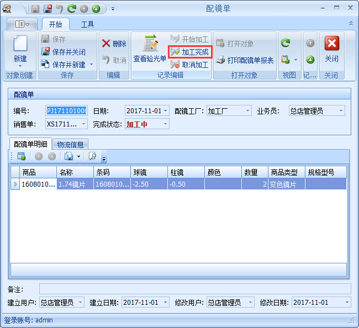Collapse the ribbon with the chevron

tap(351, 24)
